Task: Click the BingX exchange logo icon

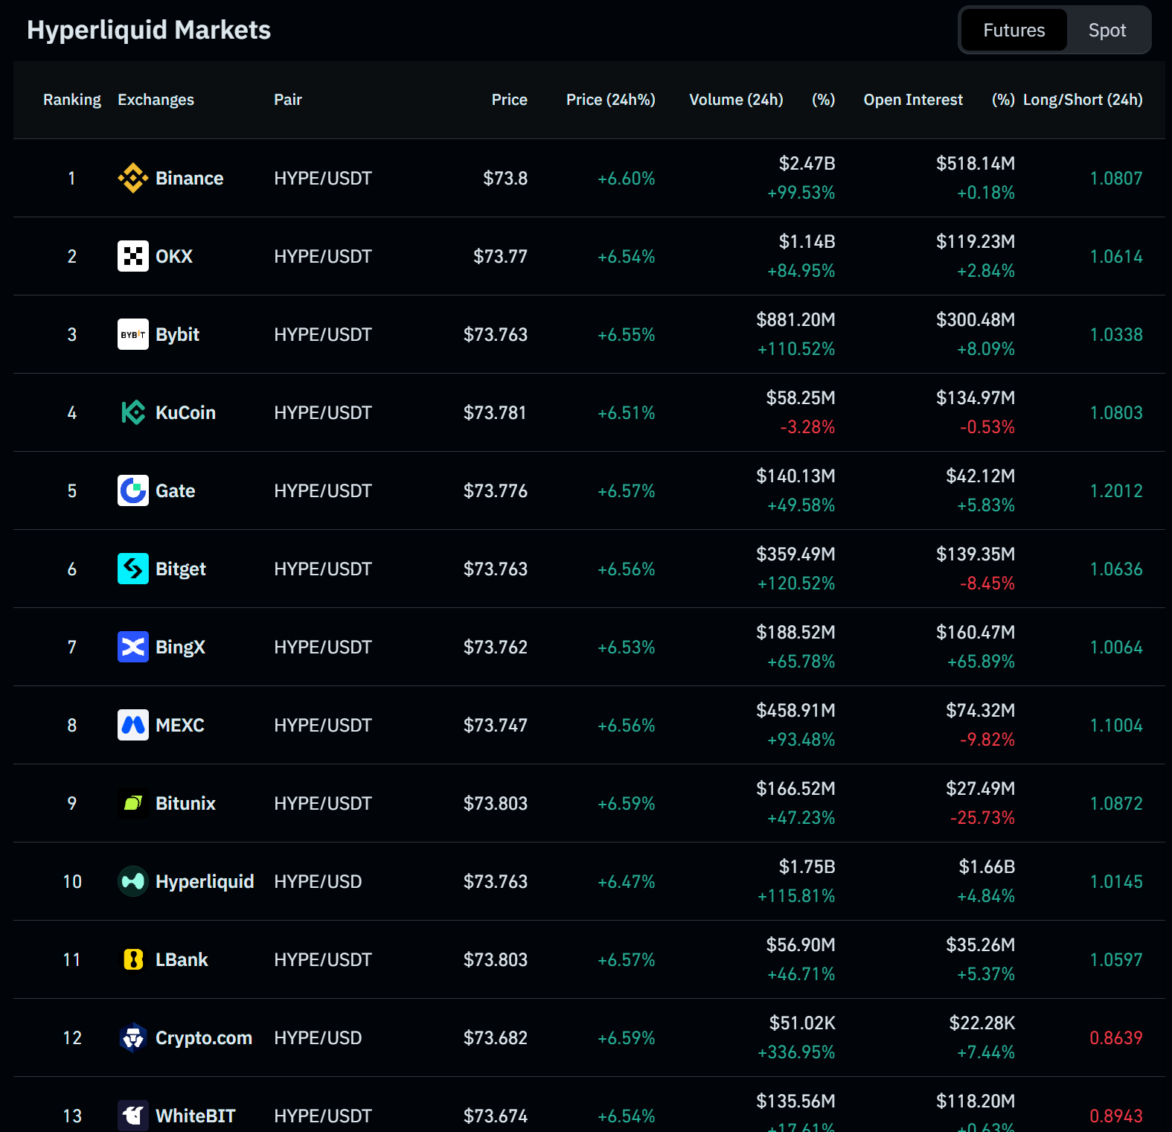Action: [x=133, y=647]
